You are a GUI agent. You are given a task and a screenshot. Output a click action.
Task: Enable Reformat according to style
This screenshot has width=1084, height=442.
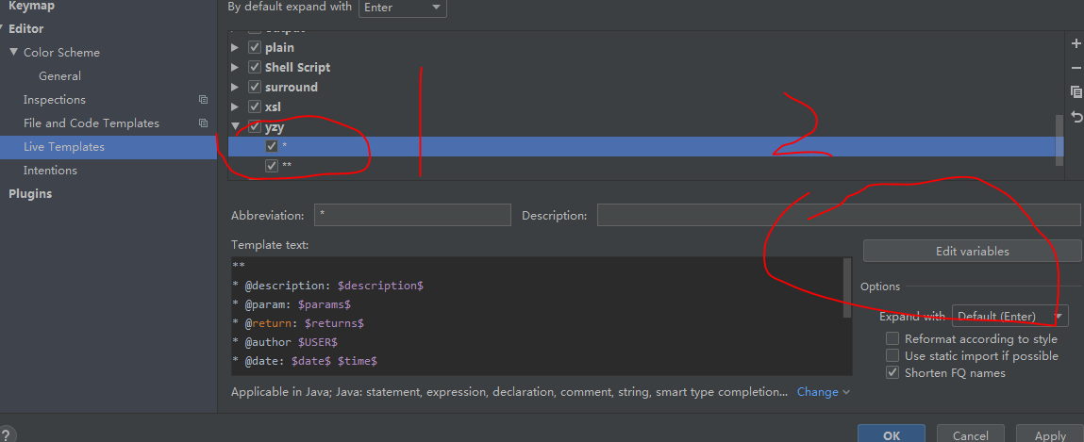click(892, 339)
